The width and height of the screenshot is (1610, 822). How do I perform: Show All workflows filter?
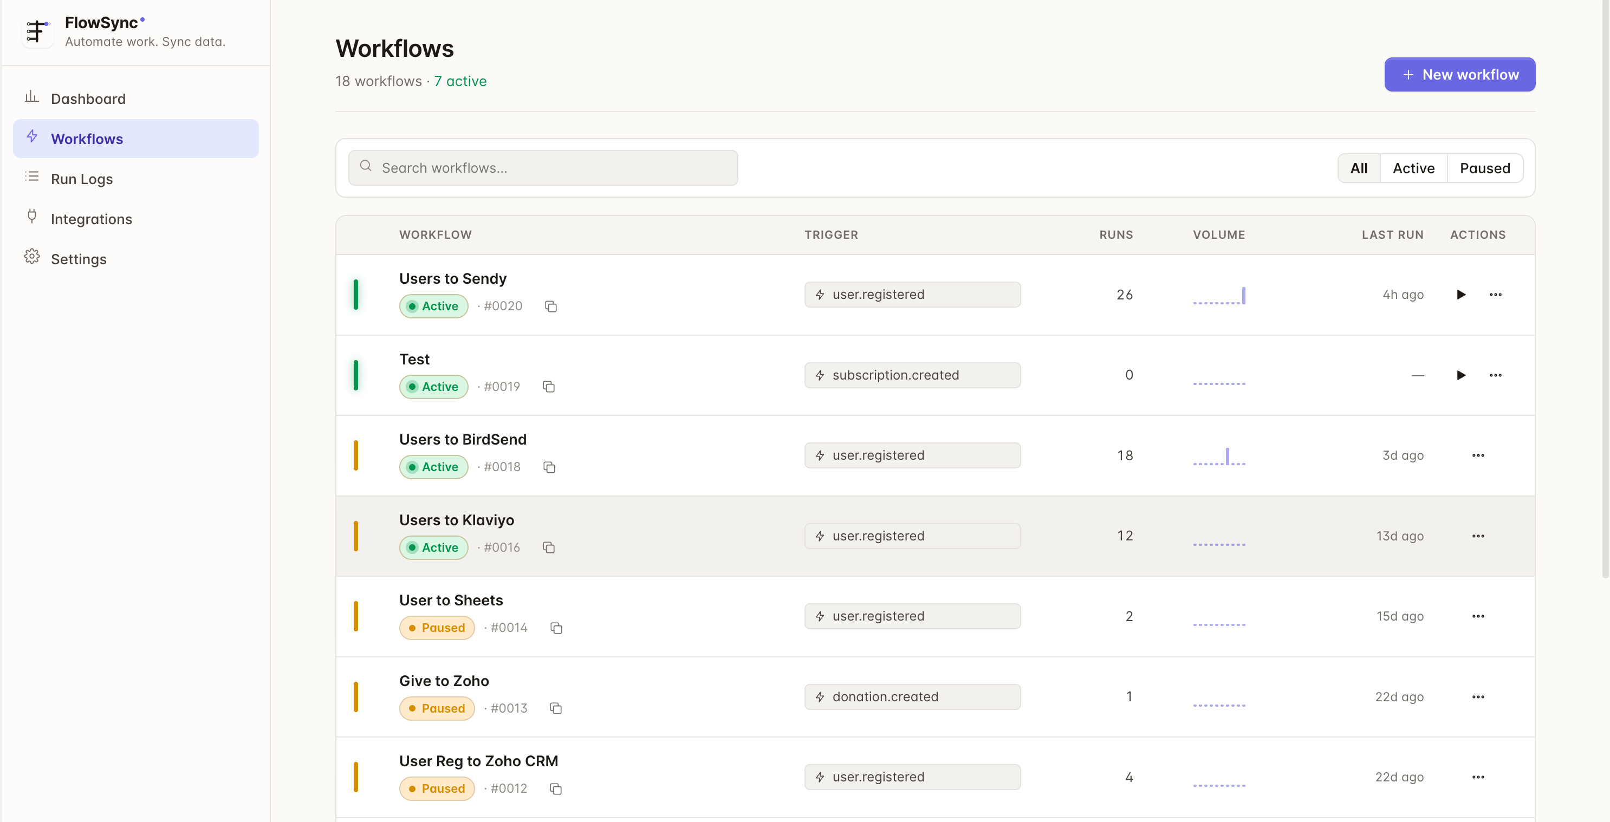(1359, 168)
